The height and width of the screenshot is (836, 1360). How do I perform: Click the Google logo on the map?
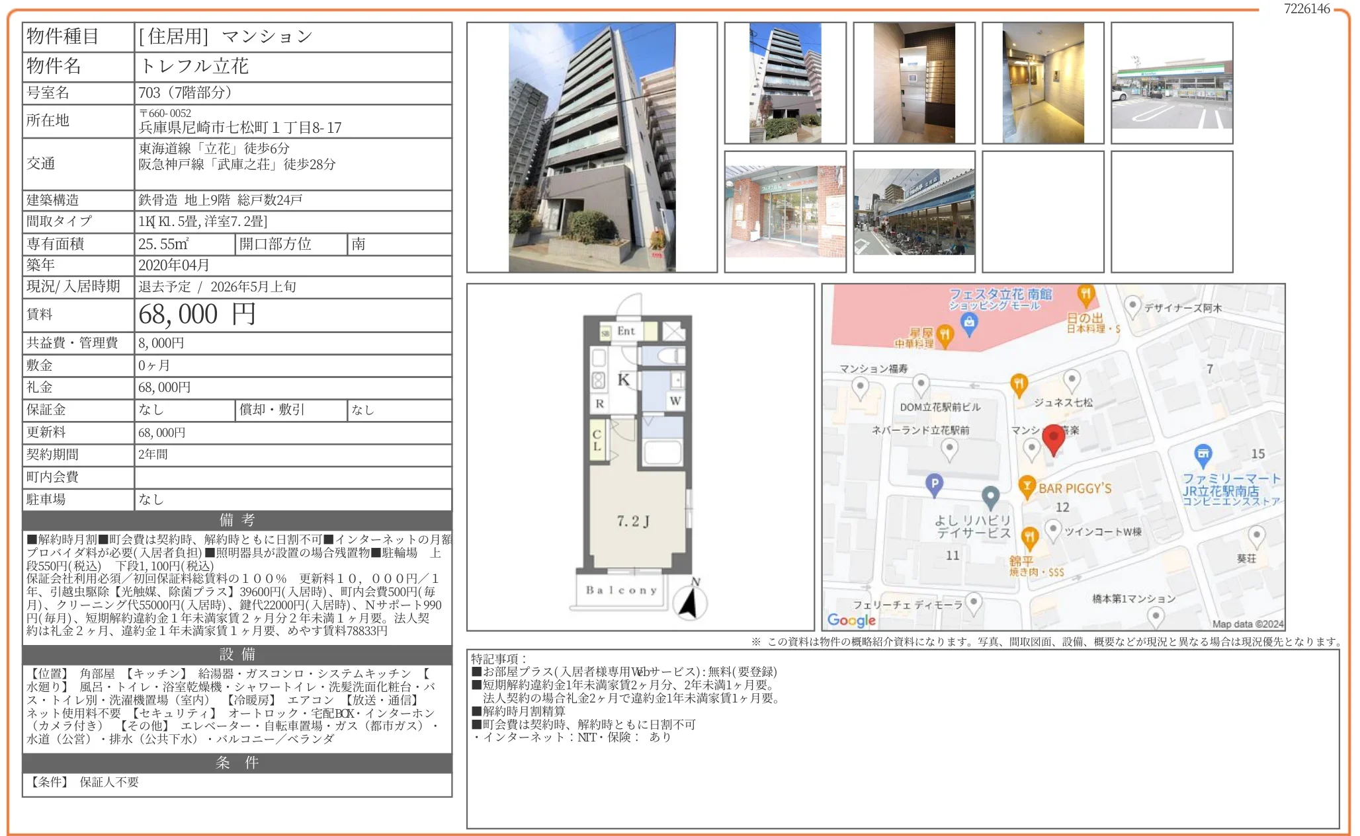pyautogui.click(x=851, y=620)
